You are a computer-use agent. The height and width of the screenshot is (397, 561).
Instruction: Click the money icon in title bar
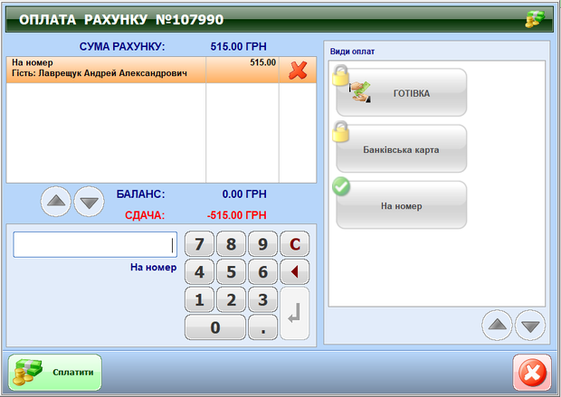tap(536, 18)
